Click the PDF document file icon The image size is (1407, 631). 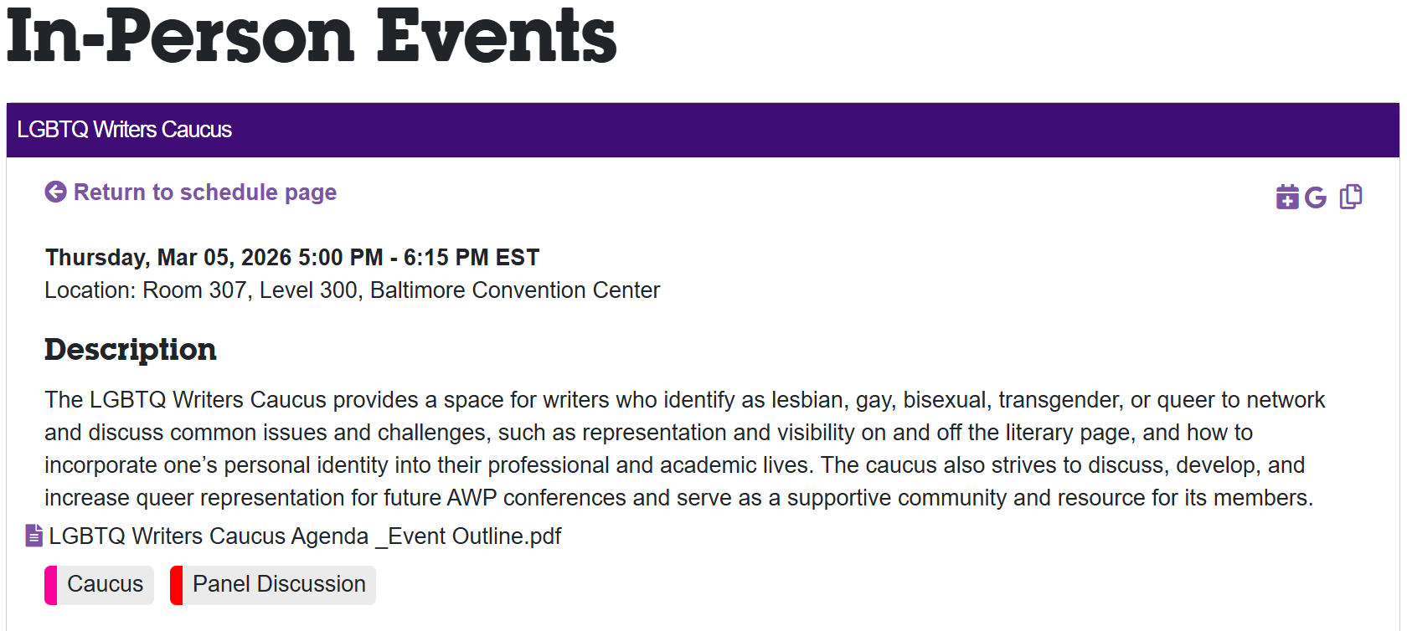[33, 536]
